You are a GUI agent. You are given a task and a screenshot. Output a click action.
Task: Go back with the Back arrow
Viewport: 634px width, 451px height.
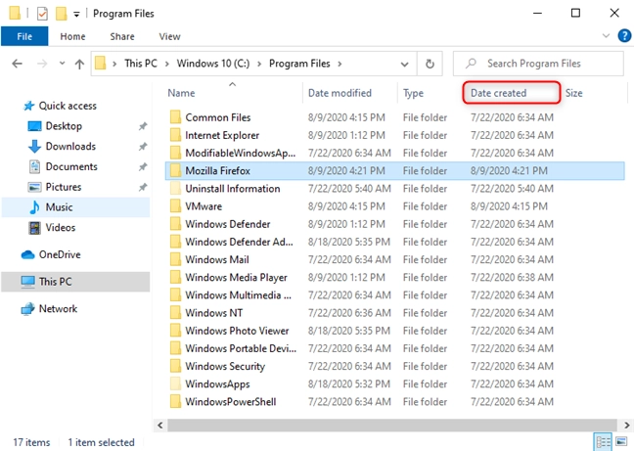pos(17,64)
